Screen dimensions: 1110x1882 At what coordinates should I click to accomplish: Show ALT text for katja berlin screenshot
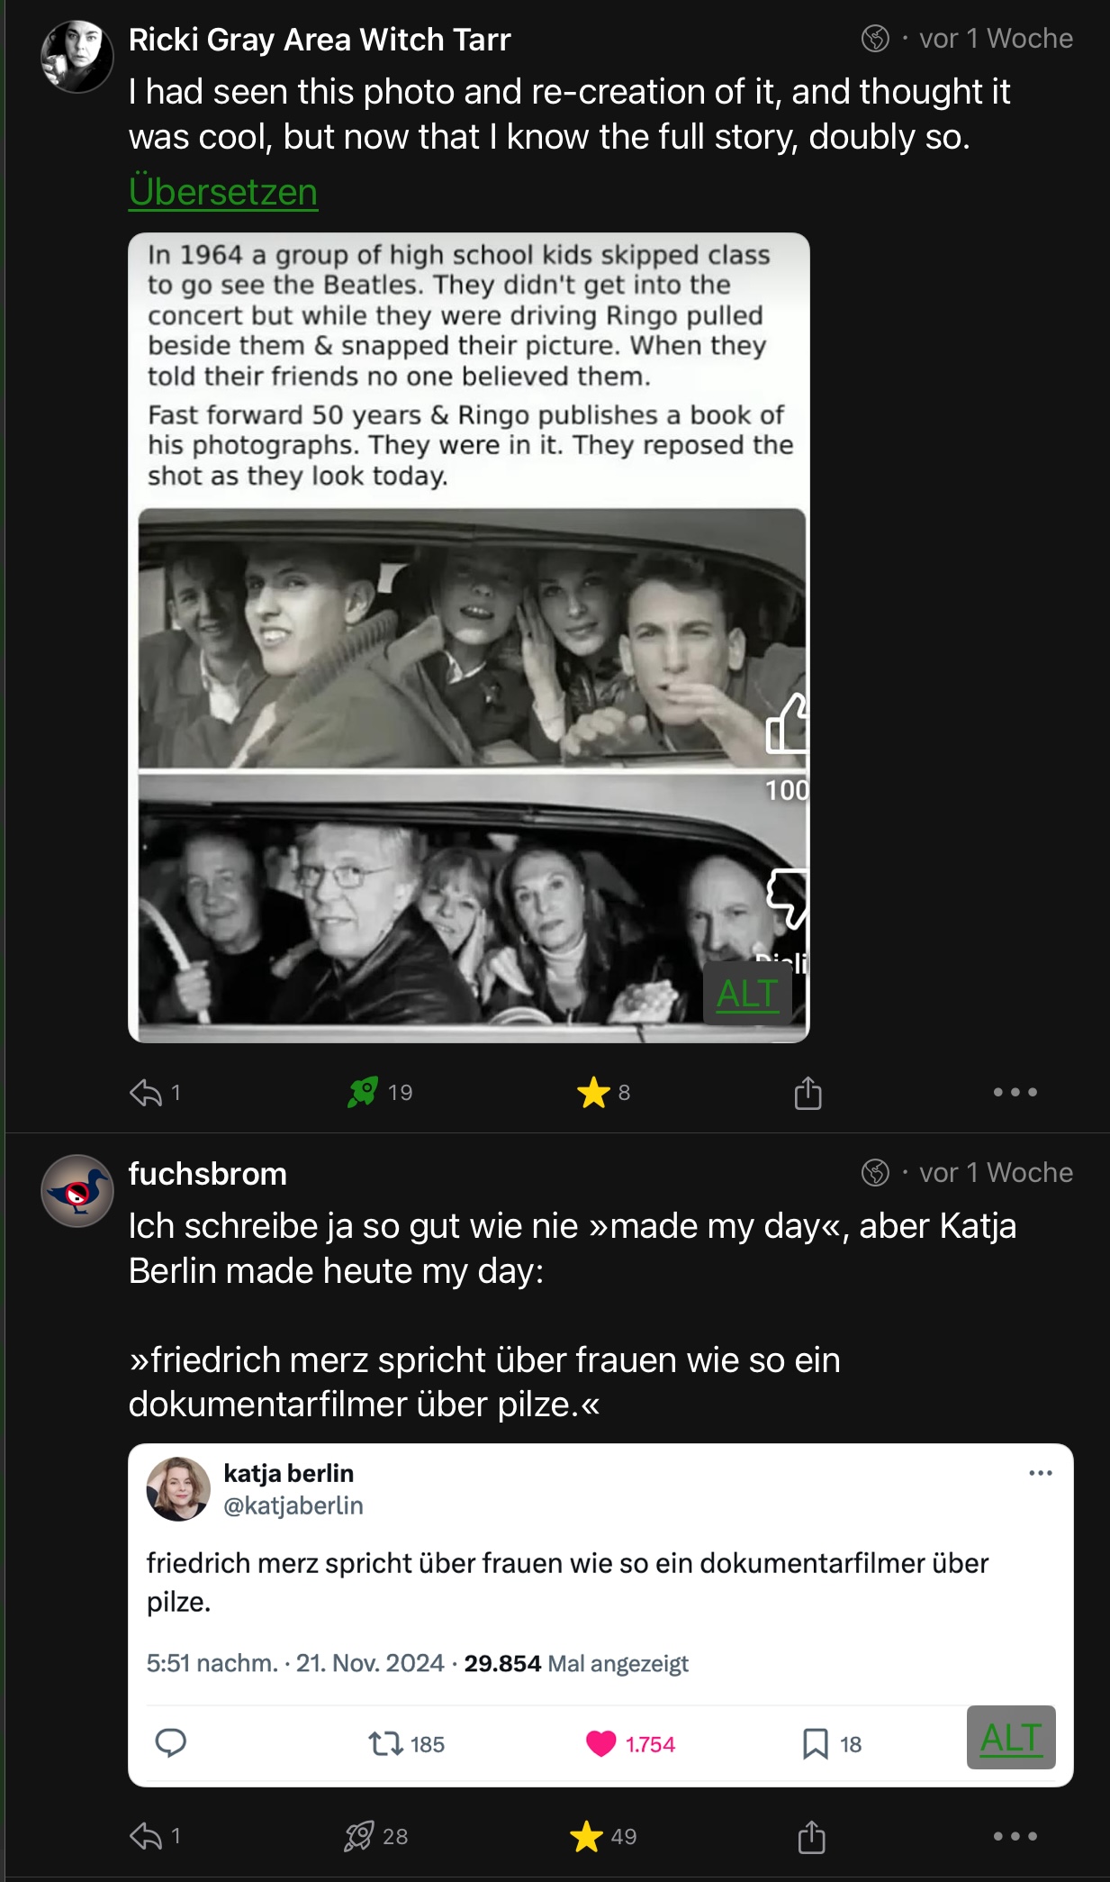[1010, 1738]
